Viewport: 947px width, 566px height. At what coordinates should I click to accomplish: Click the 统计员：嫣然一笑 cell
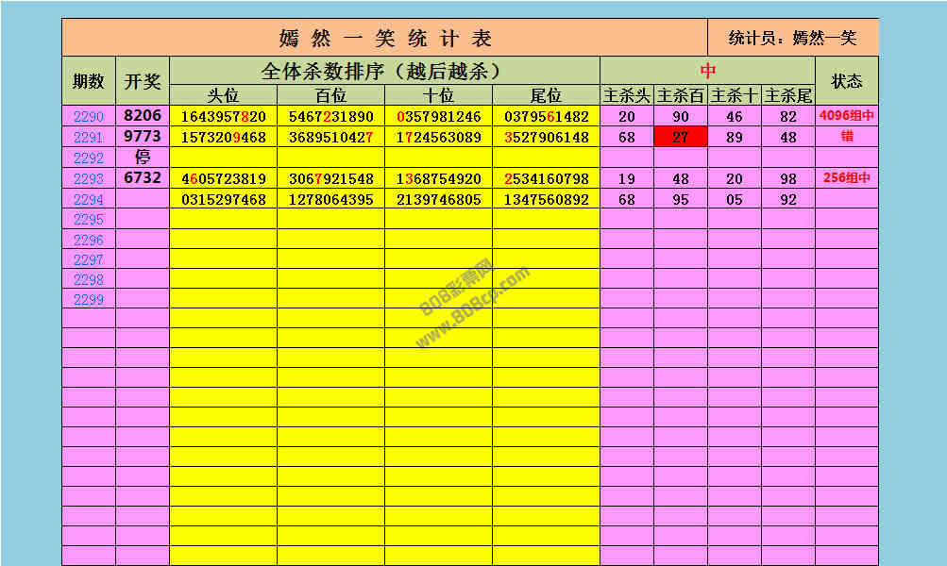pyautogui.click(x=792, y=38)
